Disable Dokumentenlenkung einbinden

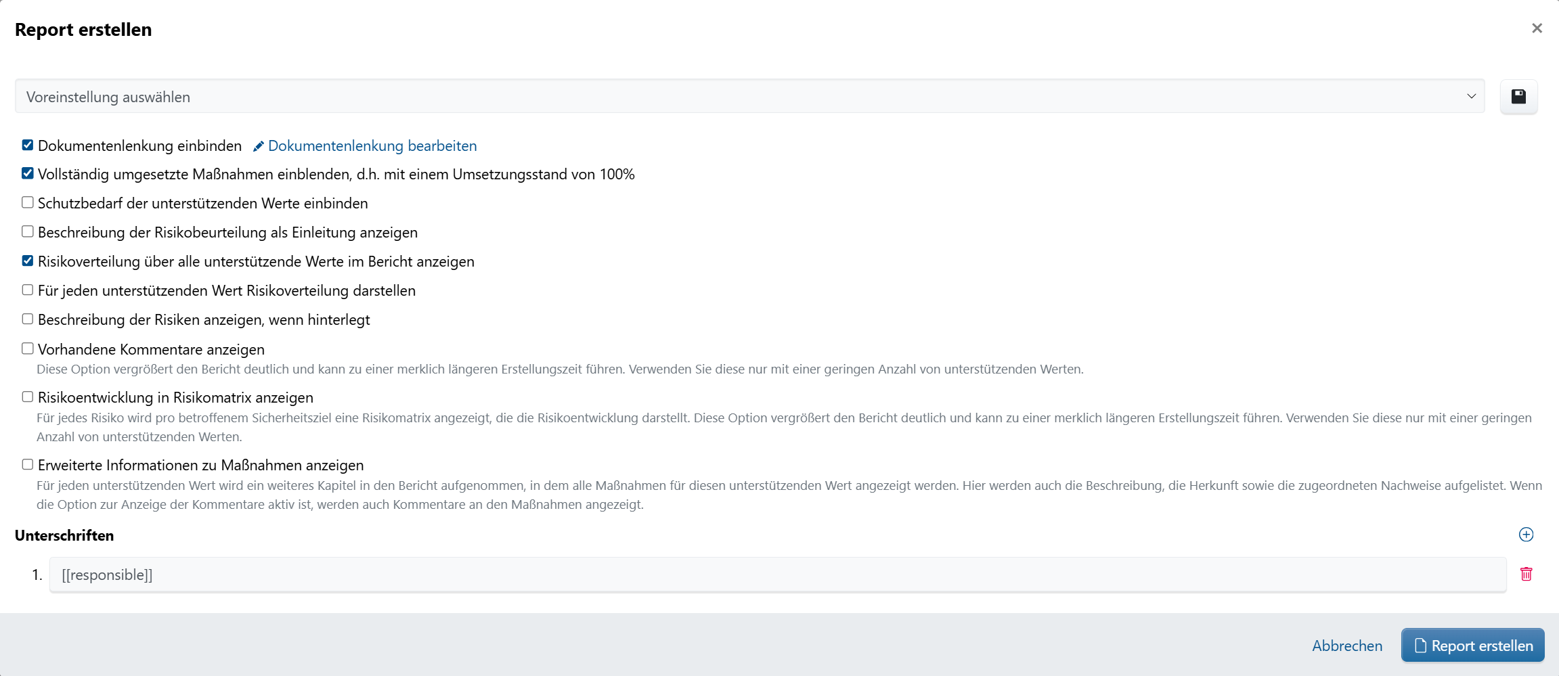[x=27, y=145]
